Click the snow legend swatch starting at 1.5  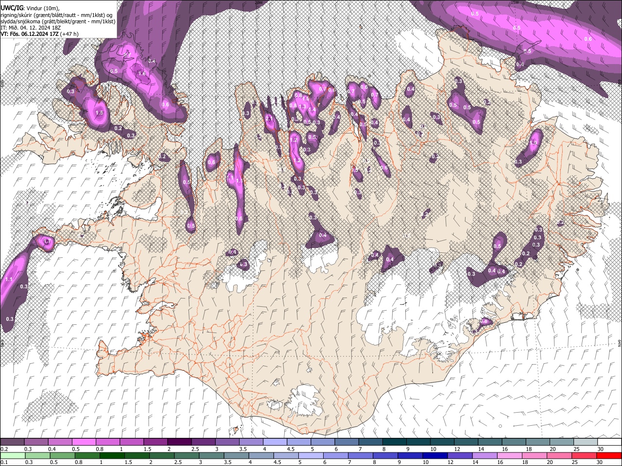tap(155, 442)
